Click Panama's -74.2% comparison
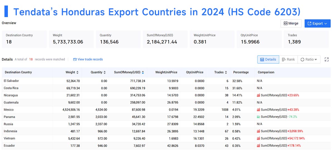This screenshot has width=332, height=152. tap(292, 117)
